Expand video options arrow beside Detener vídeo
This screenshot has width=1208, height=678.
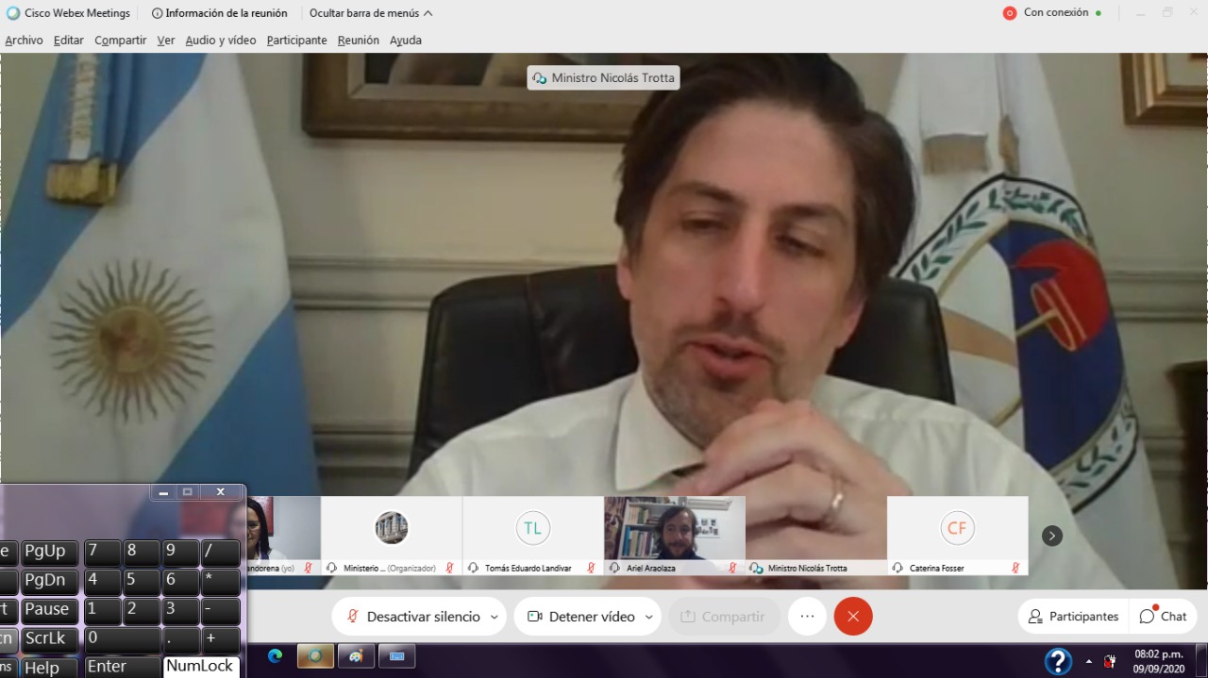coord(648,617)
